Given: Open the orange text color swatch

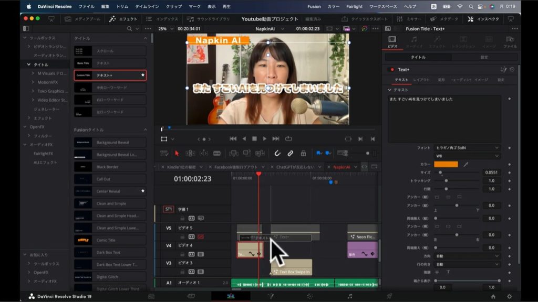Looking at the screenshot, I should [446, 164].
